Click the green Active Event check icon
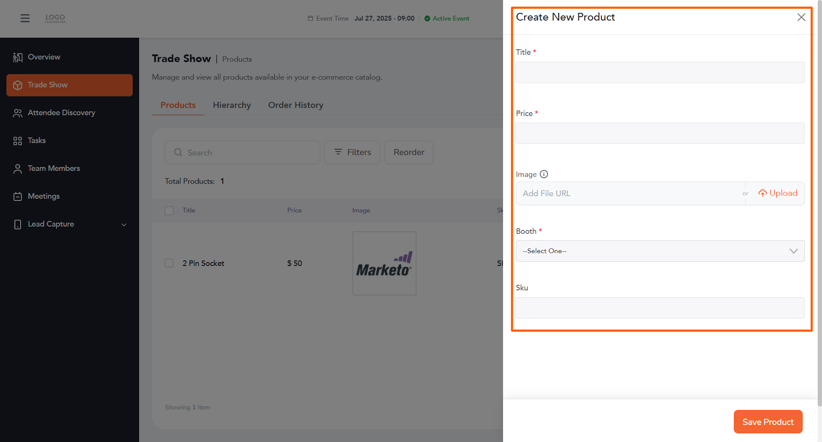 point(427,18)
